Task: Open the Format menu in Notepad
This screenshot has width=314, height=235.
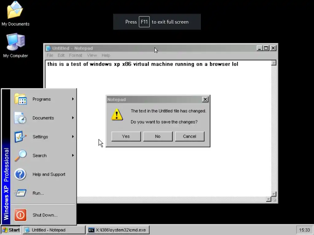Action: (x=75, y=55)
